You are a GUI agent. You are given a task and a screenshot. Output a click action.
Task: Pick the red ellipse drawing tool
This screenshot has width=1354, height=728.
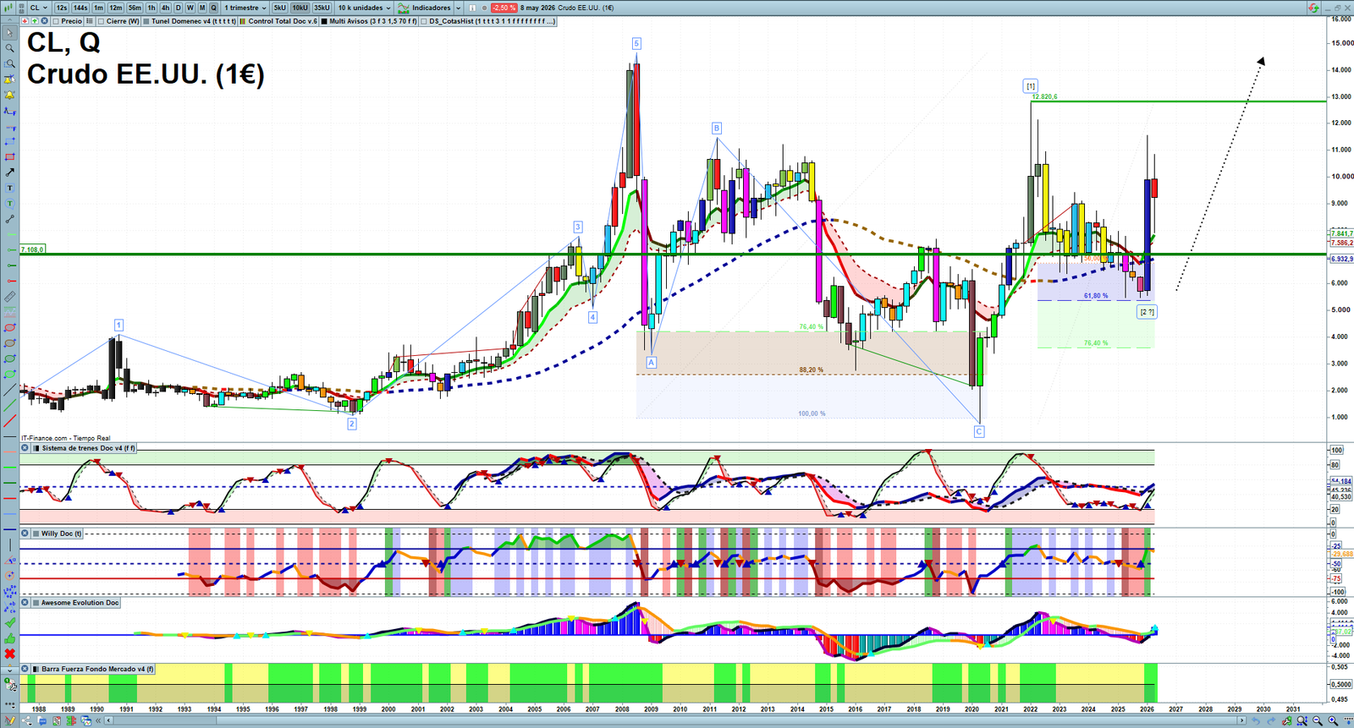(9, 327)
